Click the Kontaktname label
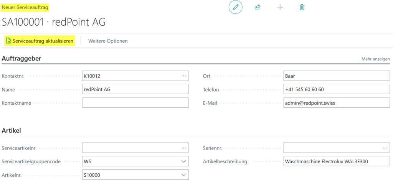 click(x=16, y=103)
